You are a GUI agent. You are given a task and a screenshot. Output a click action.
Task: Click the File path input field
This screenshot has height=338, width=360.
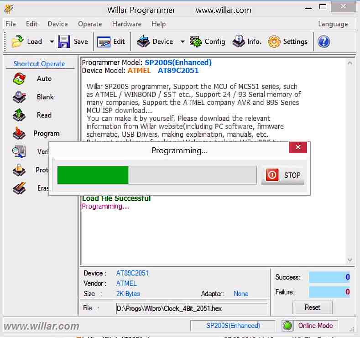pos(192,308)
